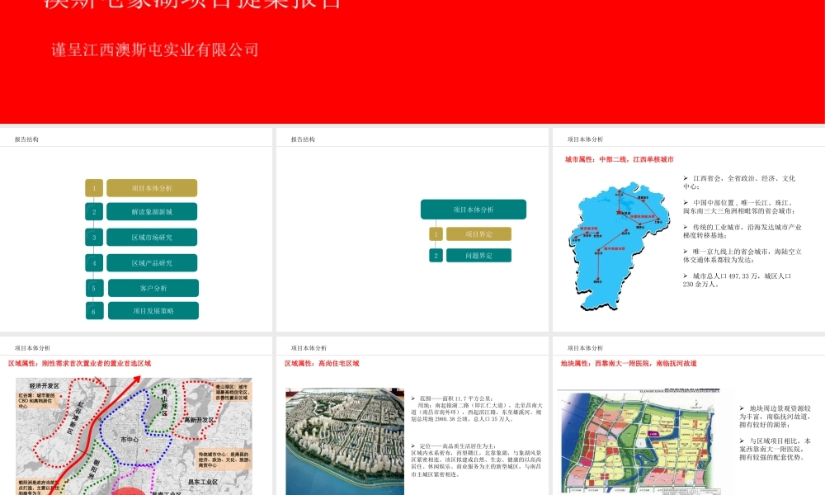Click bullet text starting '地块周边景观资源较为丰富'
825x495 pixels.
click(775, 416)
